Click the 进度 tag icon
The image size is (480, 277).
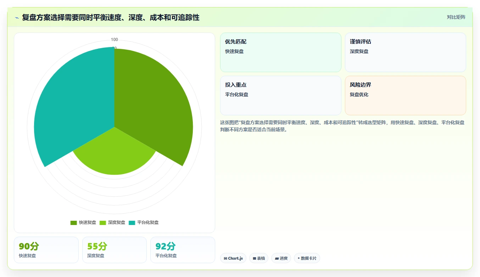[x=277, y=259]
